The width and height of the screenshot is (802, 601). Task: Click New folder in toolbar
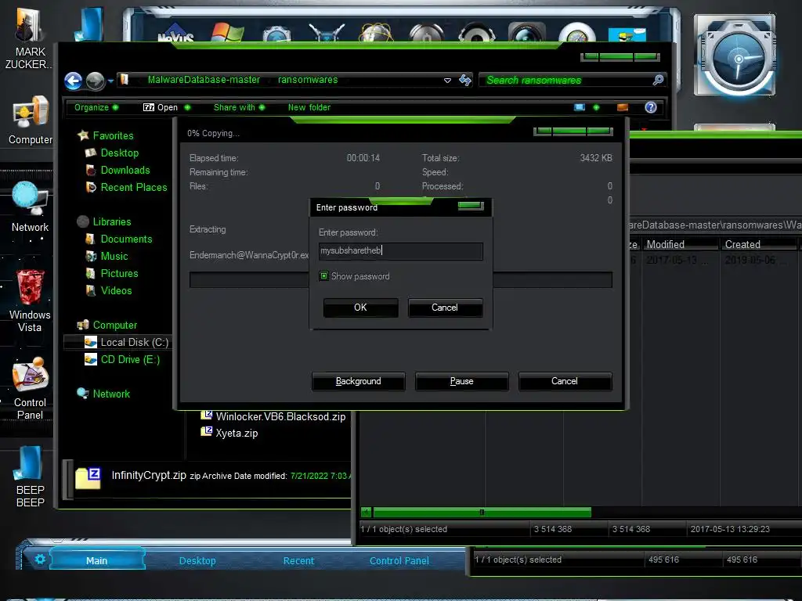pyautogui.click(x=309, y=107)
